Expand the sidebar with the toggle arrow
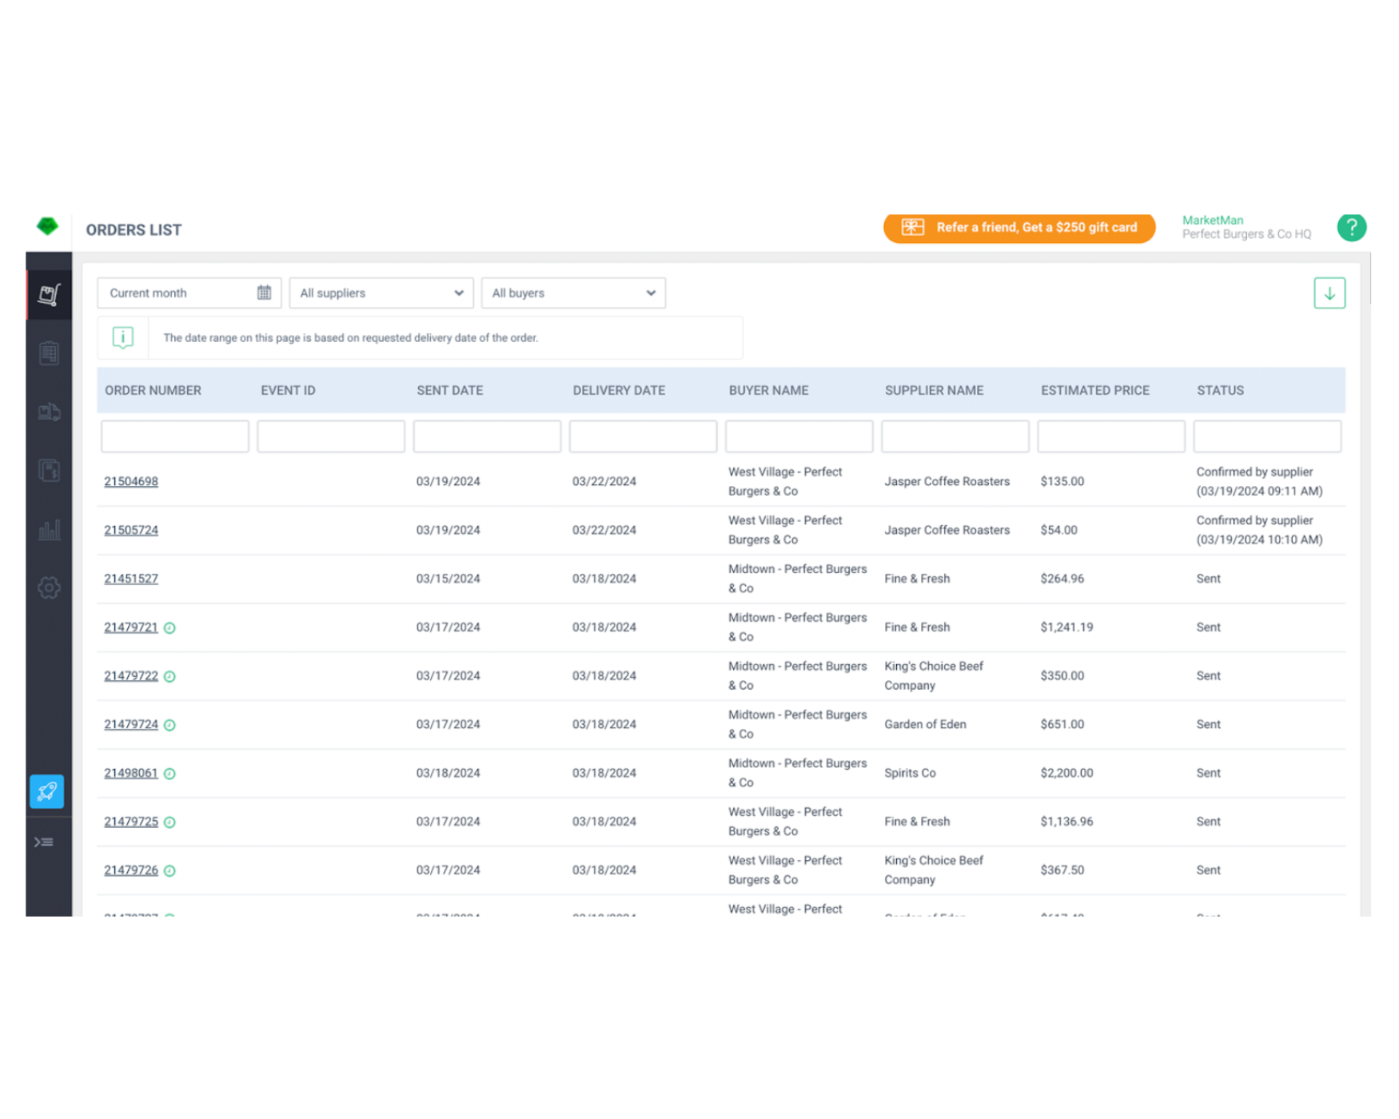The width and height of the screenshot is (1399, 1119). (44, 842)
